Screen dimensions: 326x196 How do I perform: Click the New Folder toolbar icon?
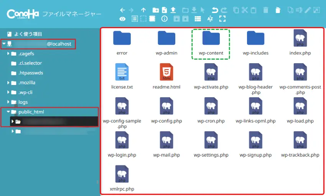point(156,10)
